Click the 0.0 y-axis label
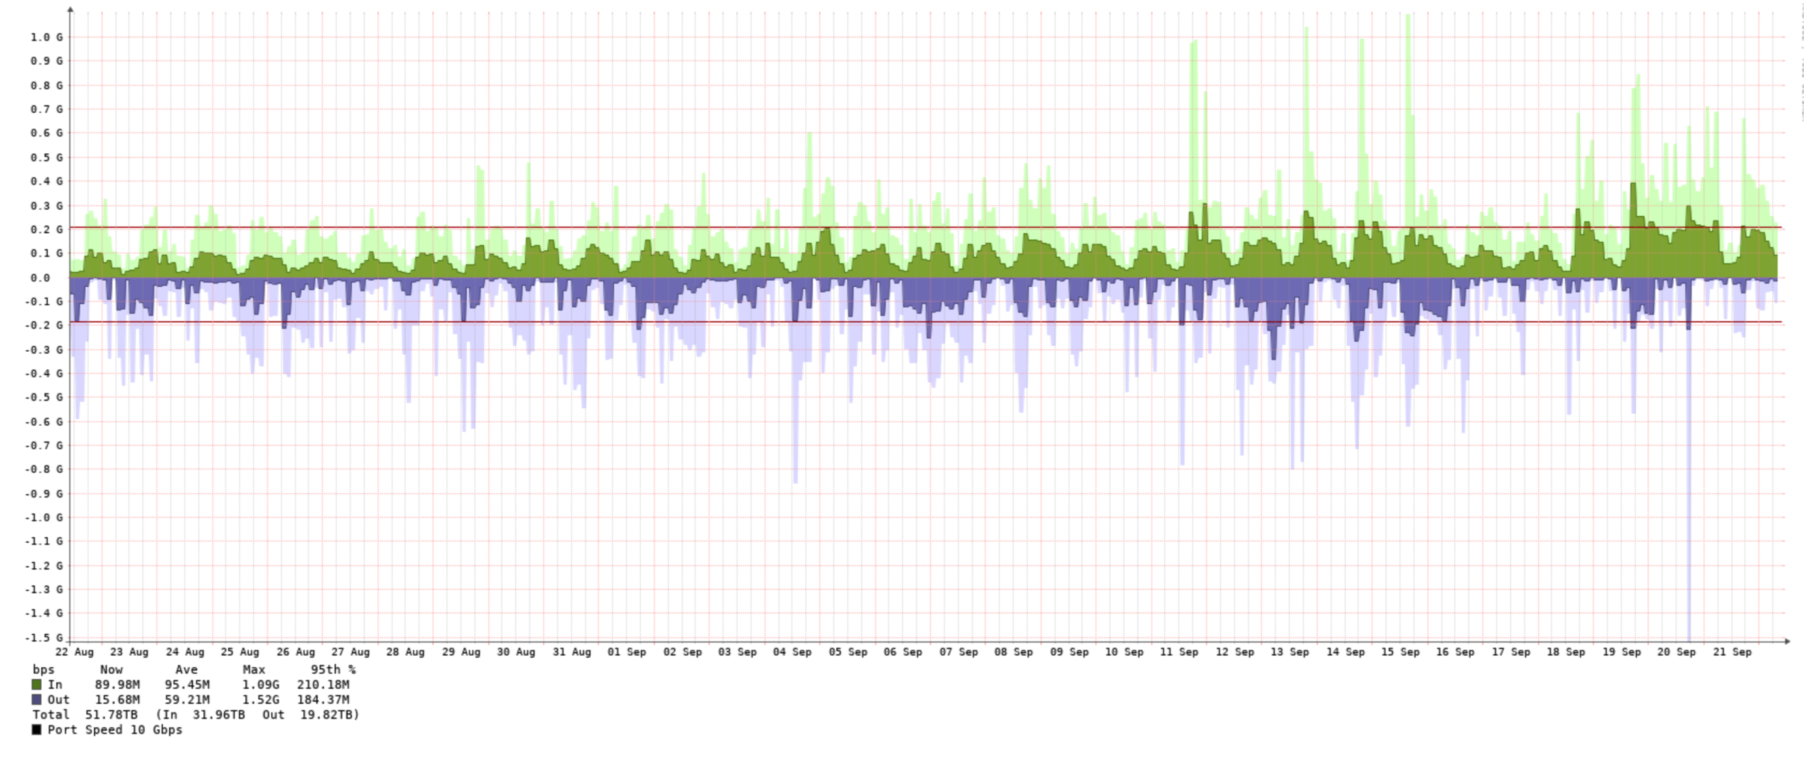Viewport: 1804px width, 765px height. click(40, 278)
